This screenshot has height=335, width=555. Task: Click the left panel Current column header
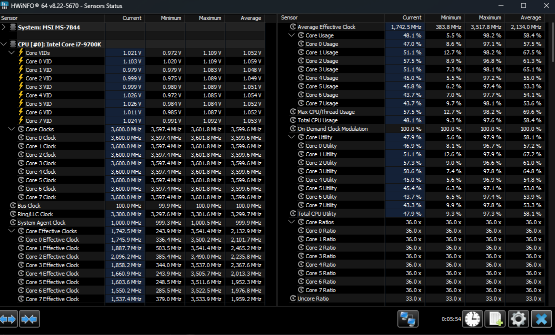pyautogui.click(x=125, y=18)
